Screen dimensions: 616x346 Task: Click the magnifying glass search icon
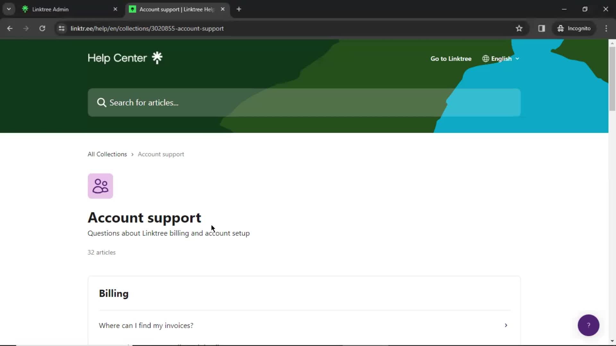click(x=101, y=103)
